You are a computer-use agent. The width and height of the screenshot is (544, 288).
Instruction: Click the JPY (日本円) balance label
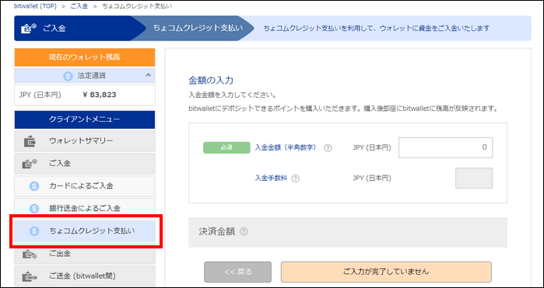click(40, 95)
